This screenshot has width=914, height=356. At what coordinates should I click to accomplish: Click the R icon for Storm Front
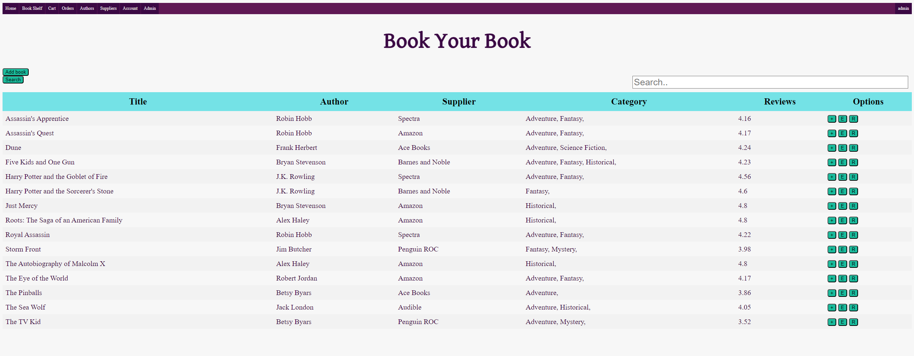tap(853, 249)
